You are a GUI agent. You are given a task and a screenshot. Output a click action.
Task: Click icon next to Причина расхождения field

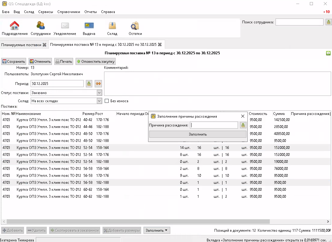click(x=243, y=125)
